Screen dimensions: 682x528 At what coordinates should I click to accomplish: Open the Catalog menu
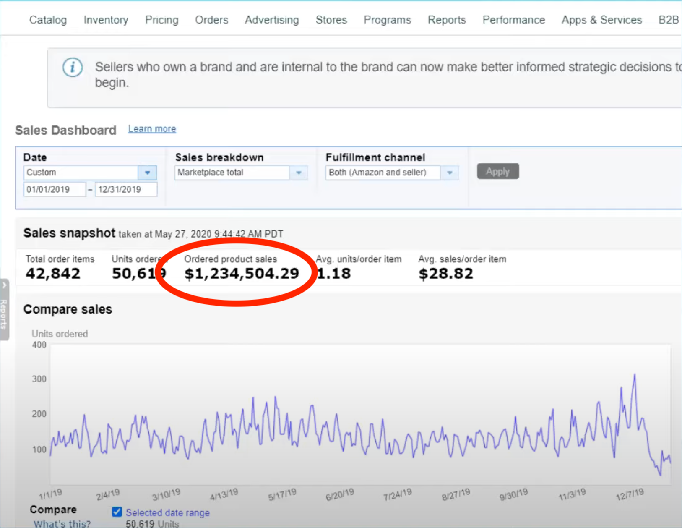[x=48, y=20]
